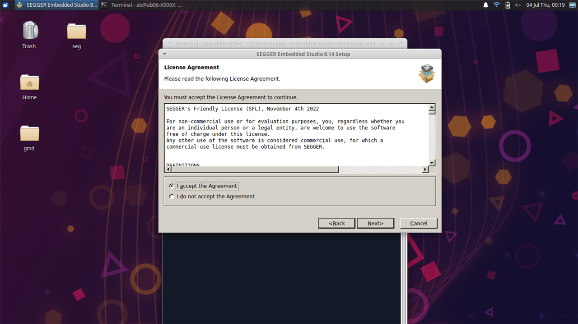Click license horizontal scroll left arrow

click(168, 169)
